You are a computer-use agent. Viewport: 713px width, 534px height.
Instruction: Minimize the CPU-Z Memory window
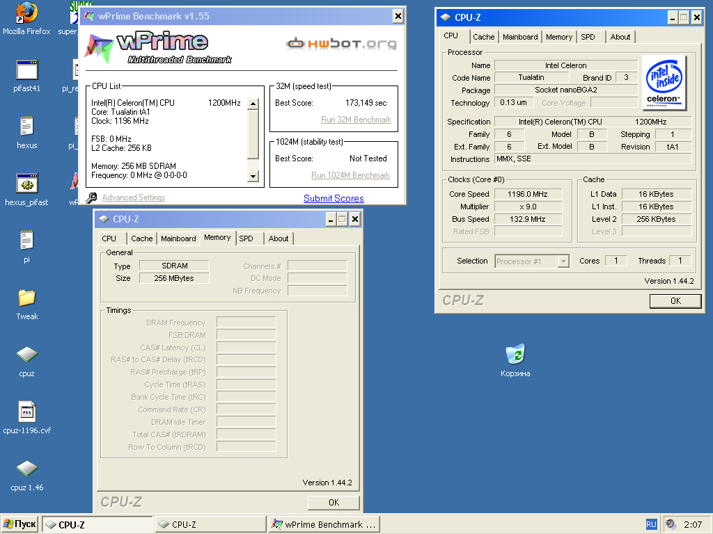pyautogui.click(x=331, y=220)
